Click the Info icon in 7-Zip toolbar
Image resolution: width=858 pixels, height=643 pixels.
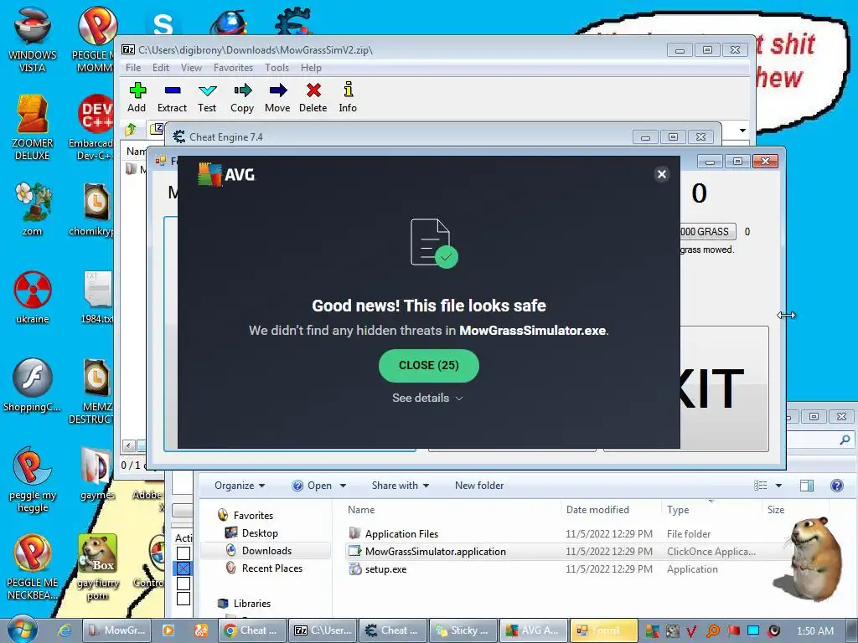tap(348, 89)
